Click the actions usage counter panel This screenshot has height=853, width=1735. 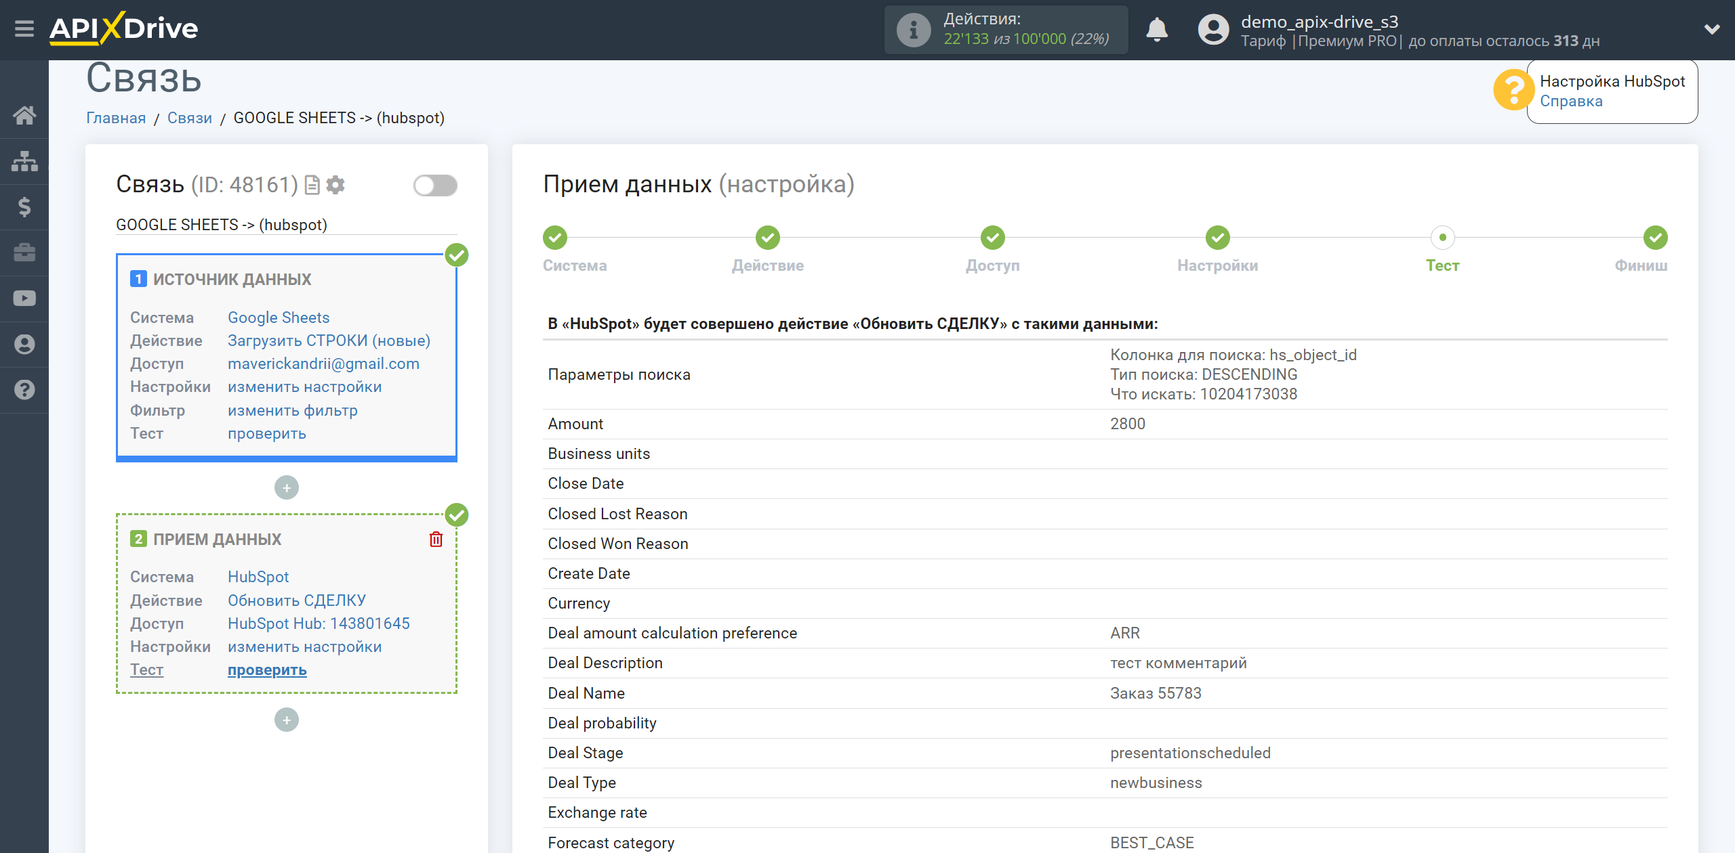pyautogui.click(x=1006, y=30)
